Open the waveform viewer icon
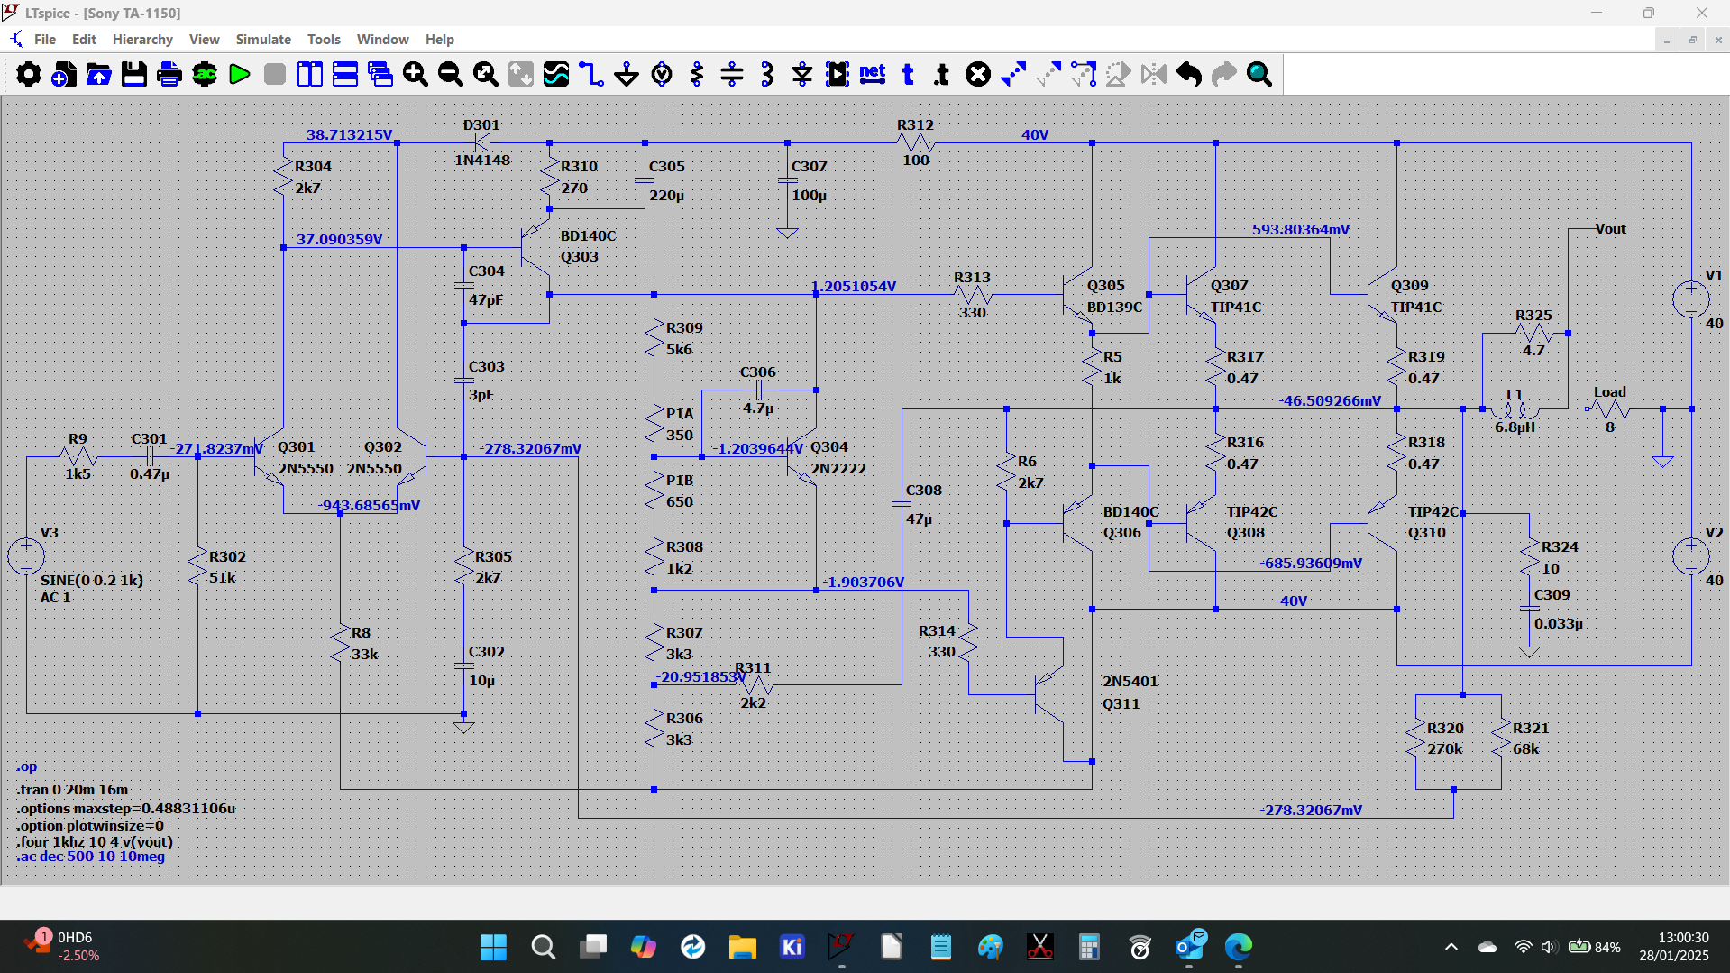Screen dimensions: 1730x973 (x=556, y=74)
